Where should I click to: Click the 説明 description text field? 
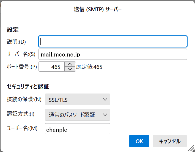(113, 41)
